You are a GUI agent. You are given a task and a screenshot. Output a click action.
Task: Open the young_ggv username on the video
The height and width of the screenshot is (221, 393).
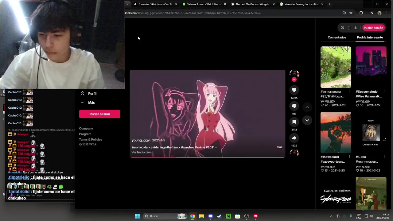[x=141, y=140]
